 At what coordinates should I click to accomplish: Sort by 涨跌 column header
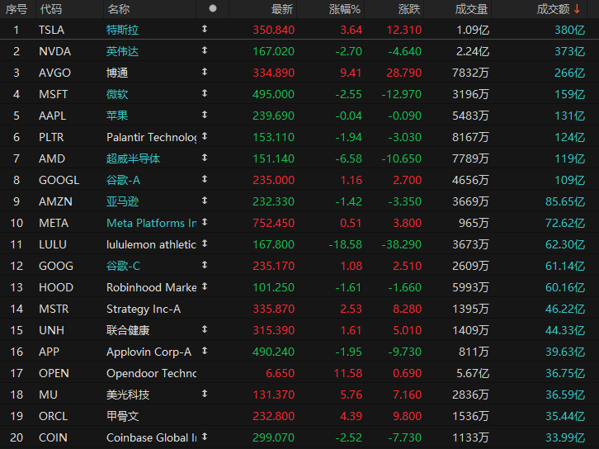409,9
